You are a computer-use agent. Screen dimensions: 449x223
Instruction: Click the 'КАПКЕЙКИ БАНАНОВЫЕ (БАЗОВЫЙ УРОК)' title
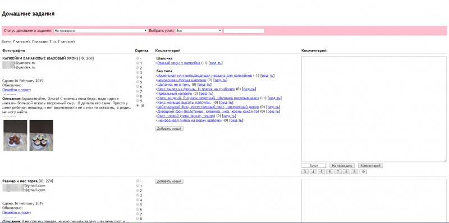point(40,58)
